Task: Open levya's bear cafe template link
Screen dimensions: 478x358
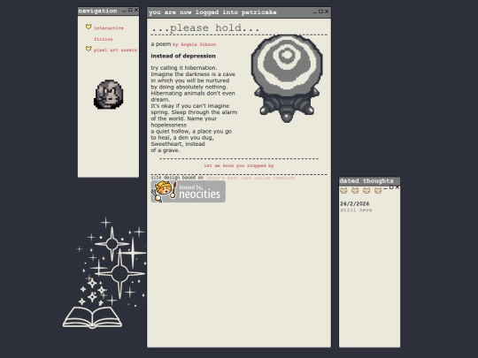Action: click(251, 178)
